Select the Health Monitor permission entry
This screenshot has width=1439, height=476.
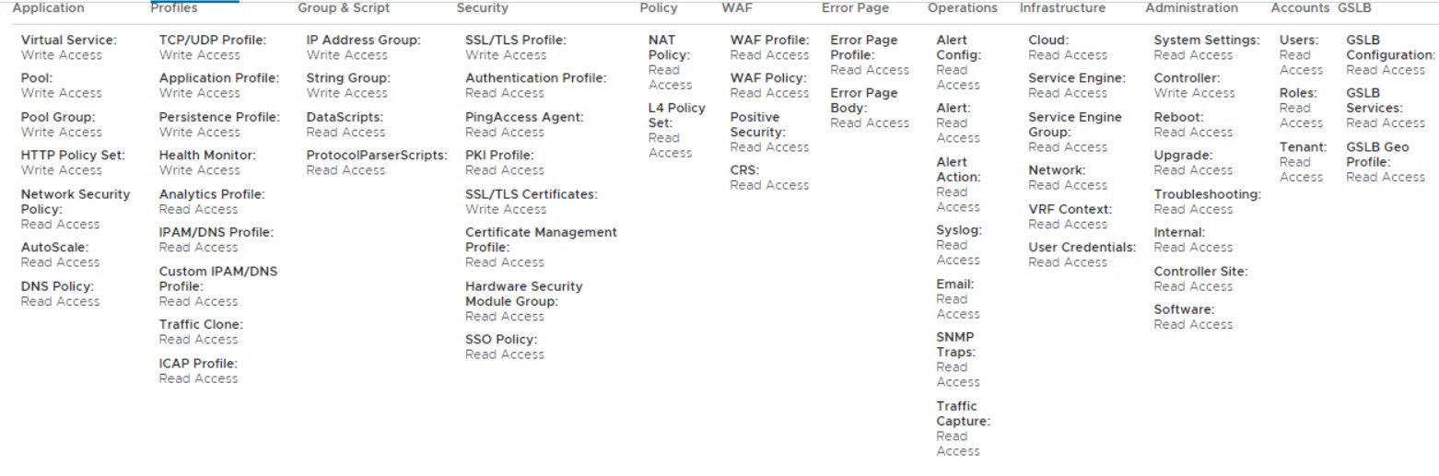click(x=207, y=156)
